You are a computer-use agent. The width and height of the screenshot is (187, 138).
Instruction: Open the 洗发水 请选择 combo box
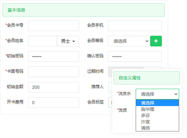[x=157, y=94]
